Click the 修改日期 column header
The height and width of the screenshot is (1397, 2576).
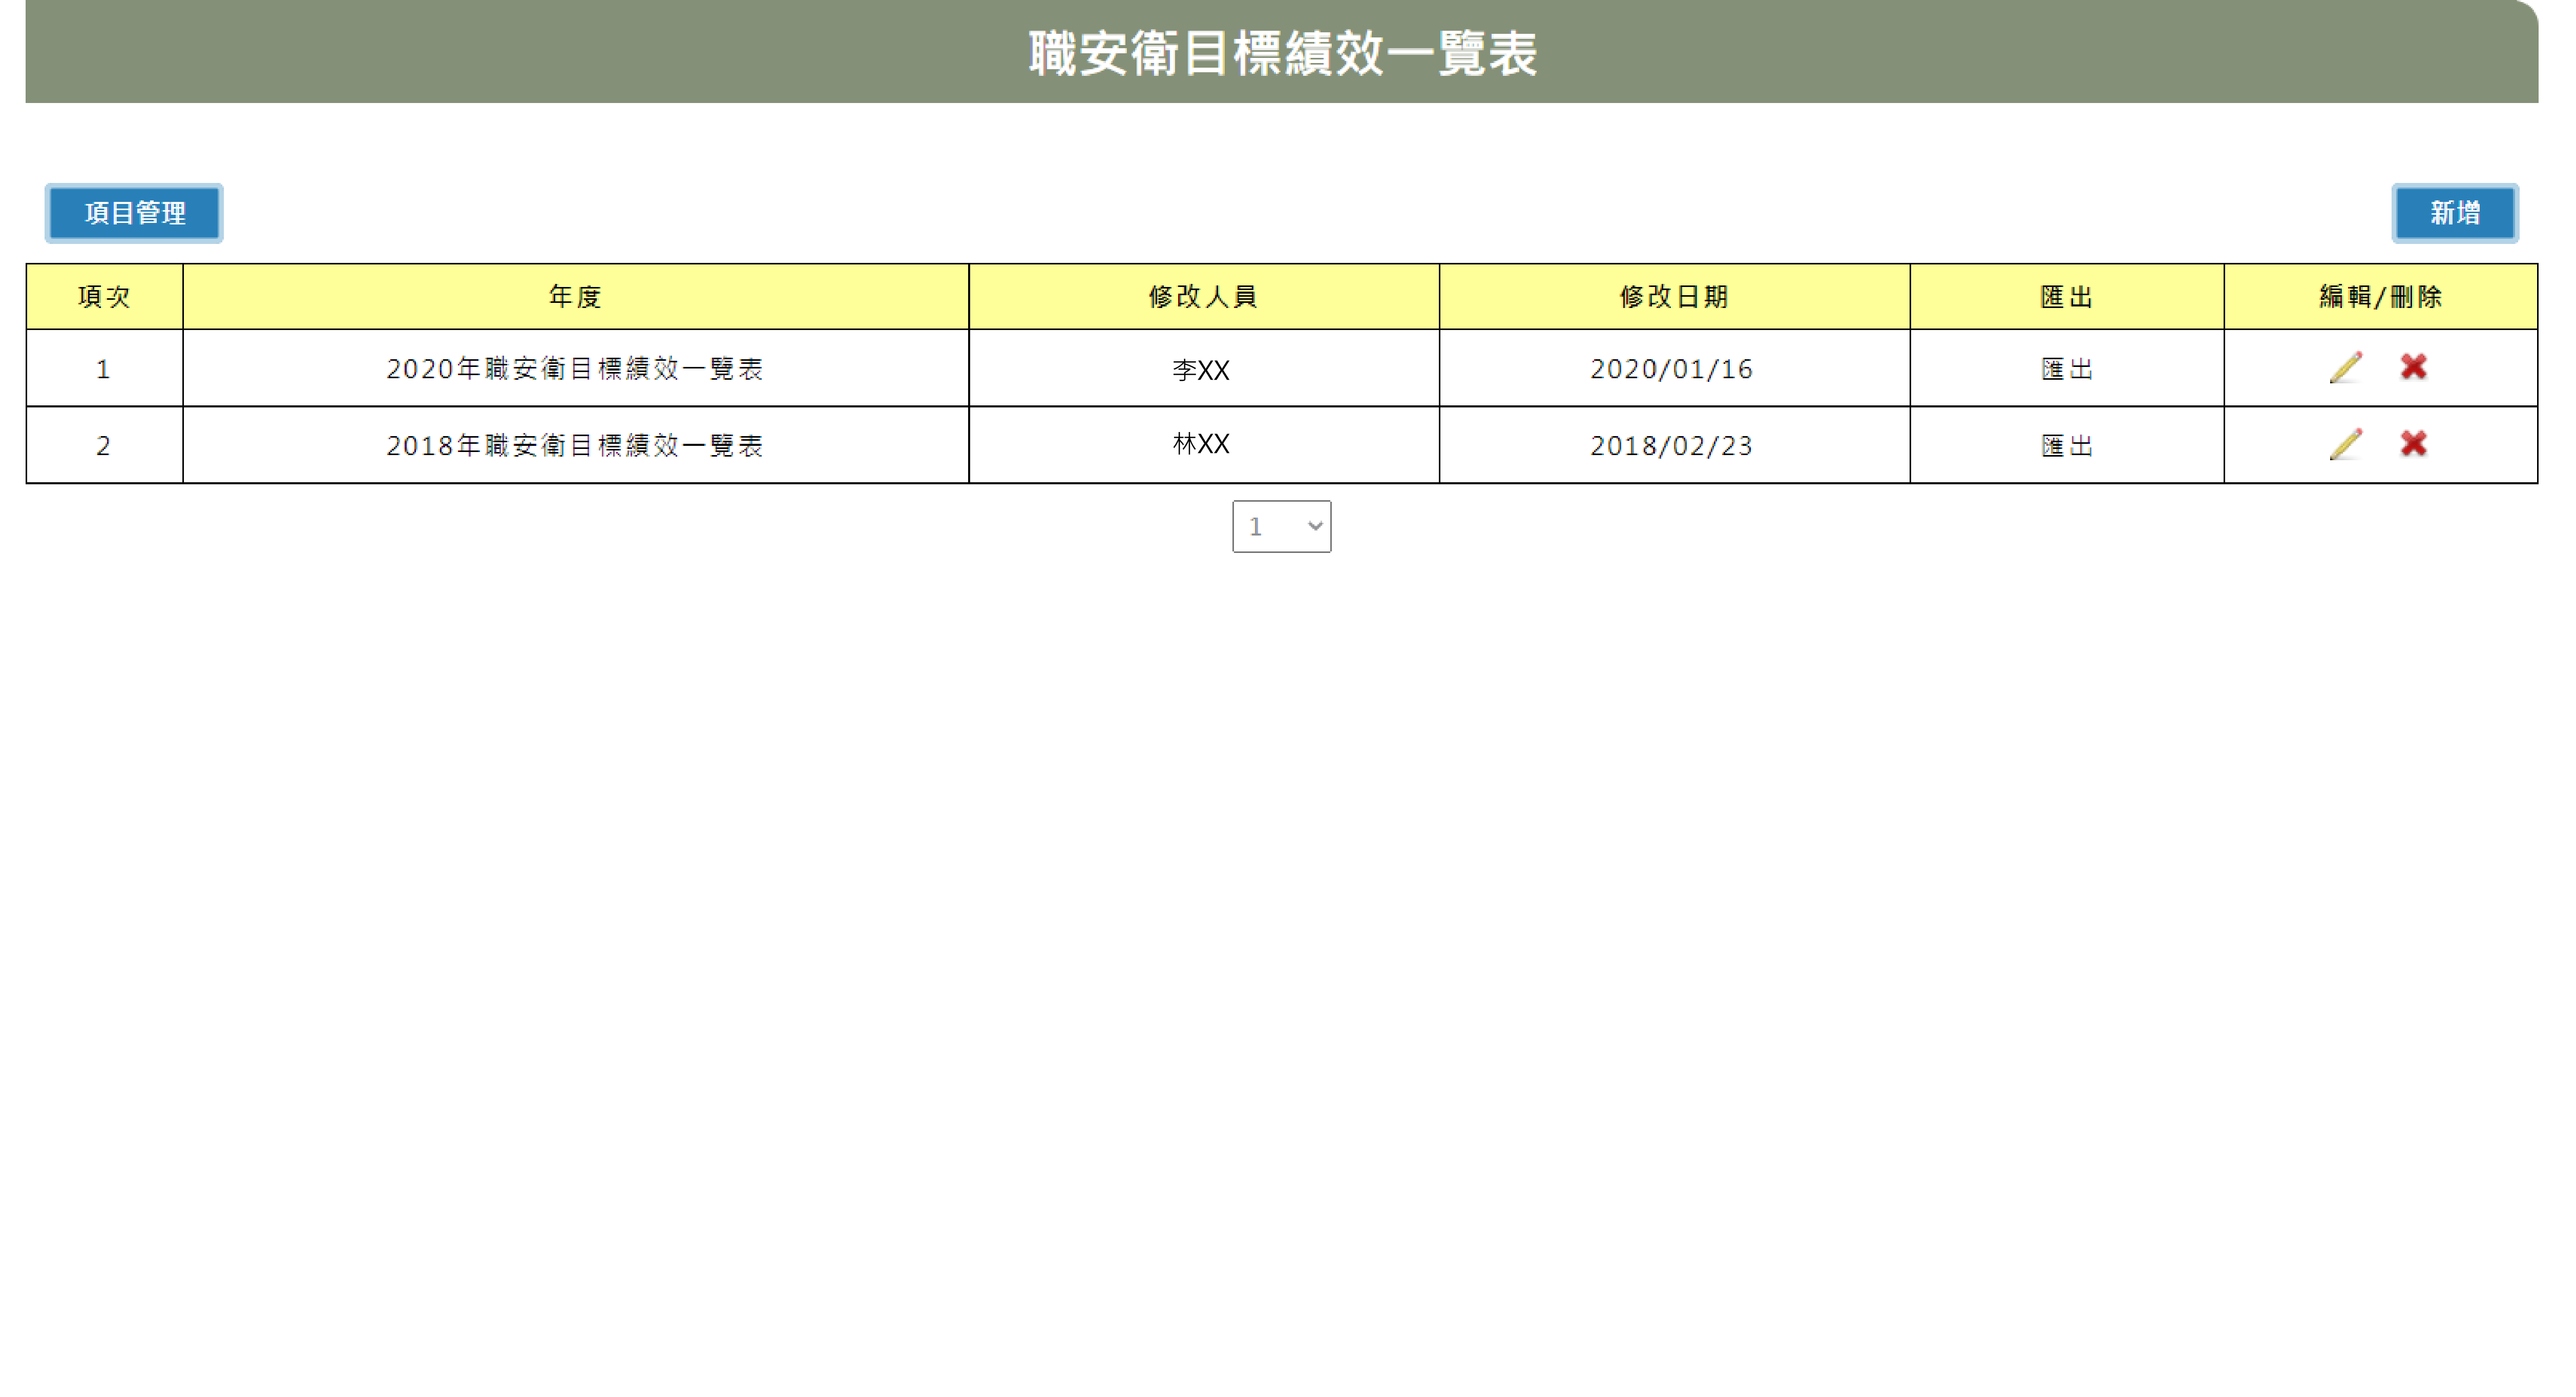click(x=1675, y=297)
